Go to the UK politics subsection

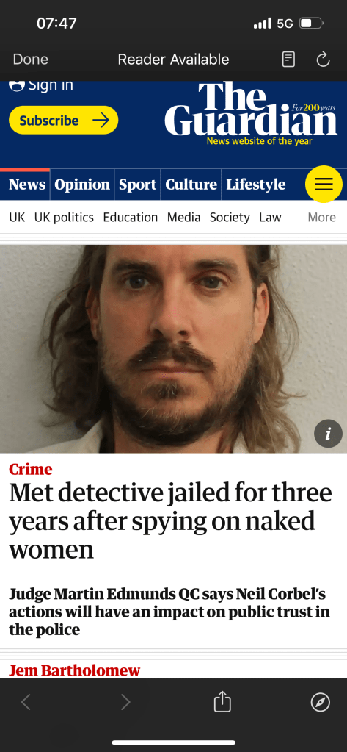(64, 218)
